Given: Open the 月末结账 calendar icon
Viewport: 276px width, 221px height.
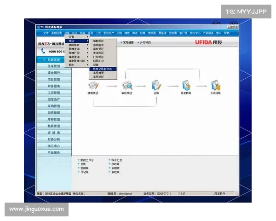Looking at the screenshot, I should pyautogui.click(x=215, y=85).
